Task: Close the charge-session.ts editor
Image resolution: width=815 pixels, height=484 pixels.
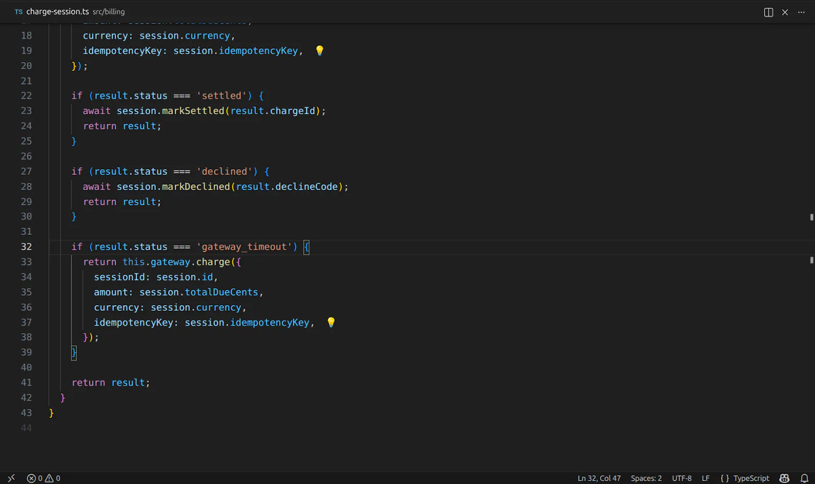Action: [x=785, y=12]
